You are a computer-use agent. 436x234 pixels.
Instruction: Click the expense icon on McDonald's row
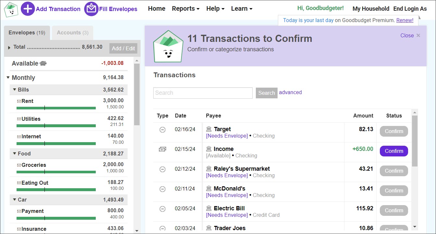pos(163,189)
